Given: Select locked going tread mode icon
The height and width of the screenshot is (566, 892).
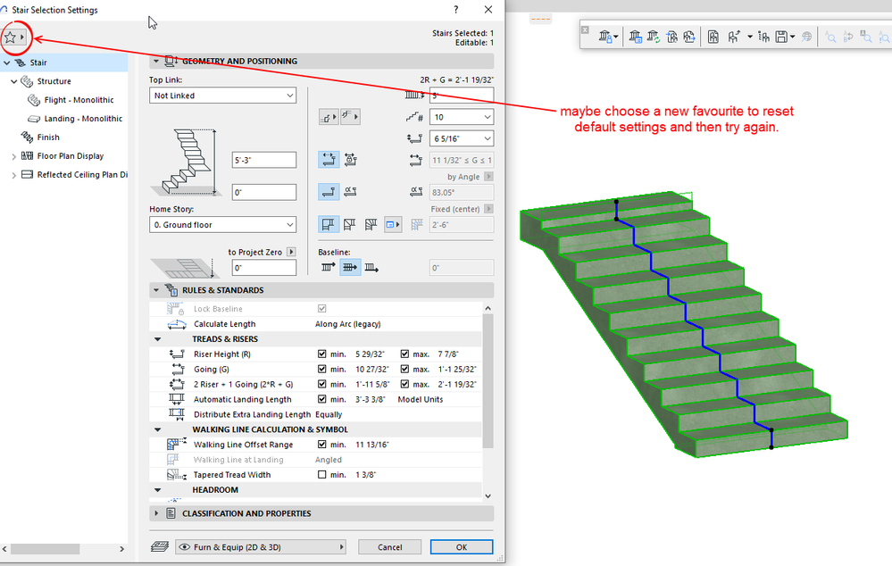Looking at the screenshot, I should (350, 160).
